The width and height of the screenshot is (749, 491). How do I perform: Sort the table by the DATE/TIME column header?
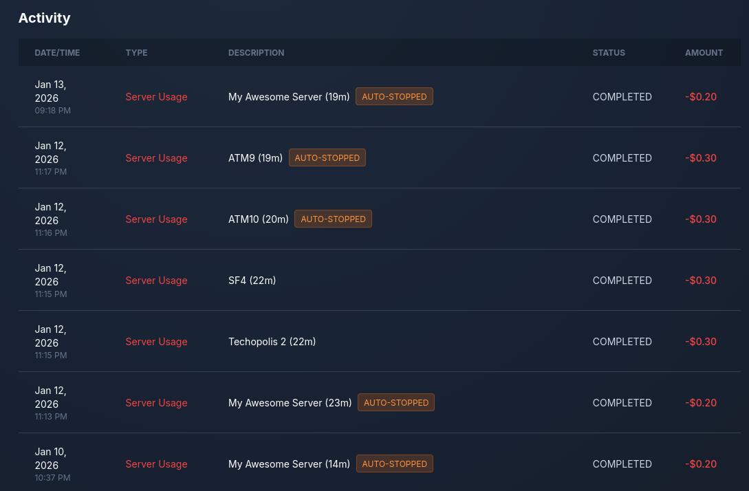tap(57, 52)
